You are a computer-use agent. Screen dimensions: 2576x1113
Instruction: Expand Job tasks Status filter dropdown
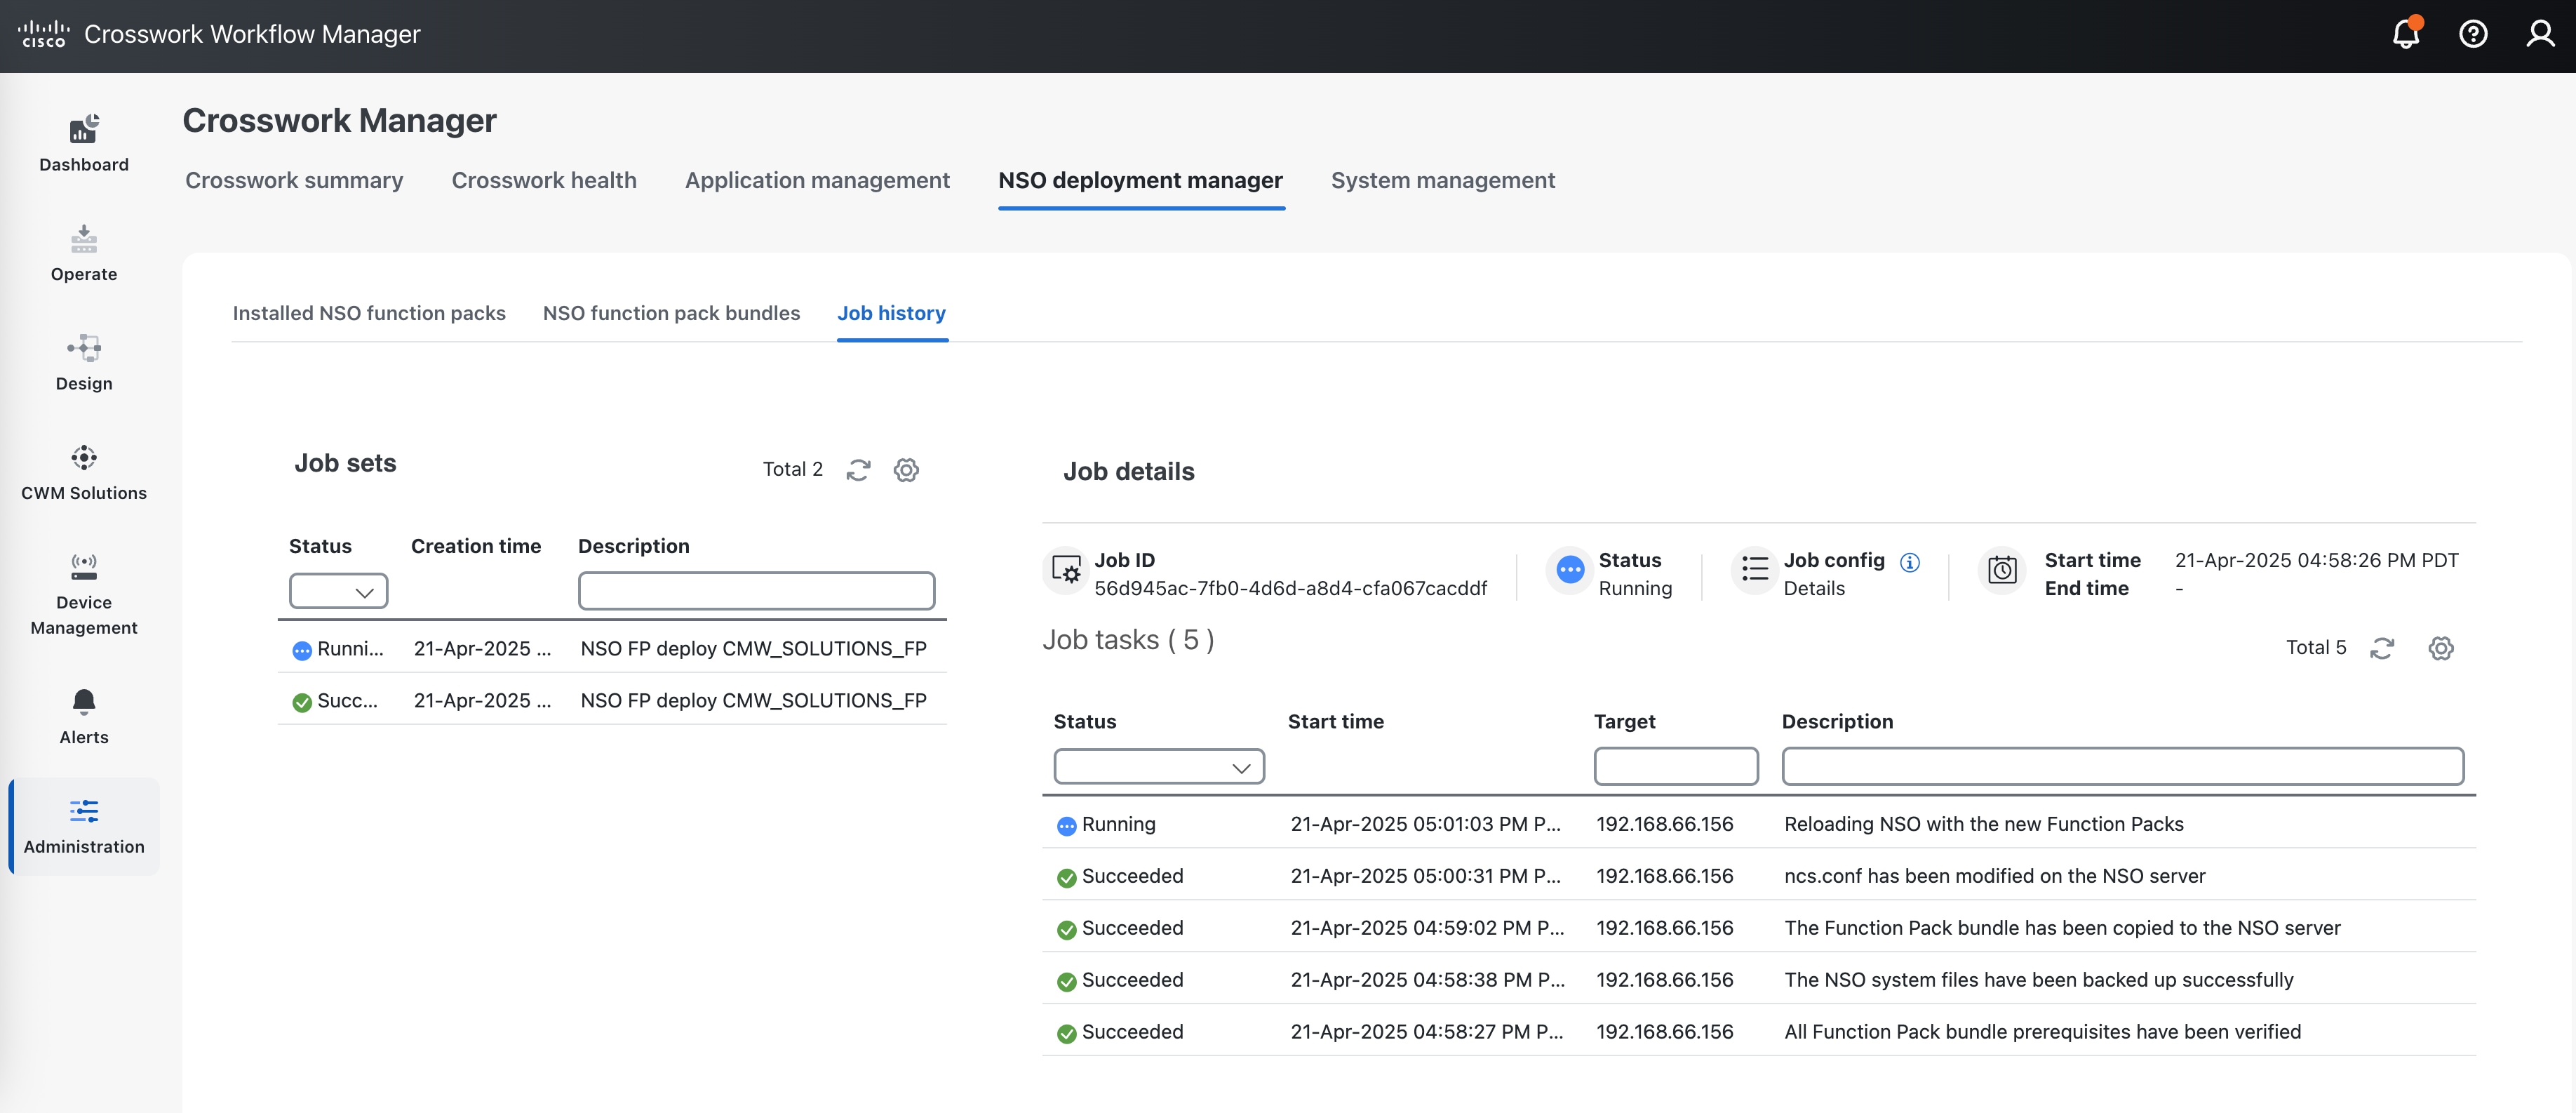1159,767
